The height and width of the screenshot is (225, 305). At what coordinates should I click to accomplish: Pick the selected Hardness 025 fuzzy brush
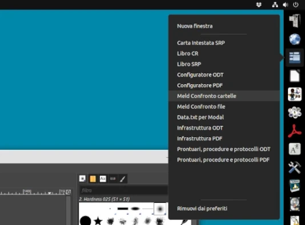click(x=160, y=208)
